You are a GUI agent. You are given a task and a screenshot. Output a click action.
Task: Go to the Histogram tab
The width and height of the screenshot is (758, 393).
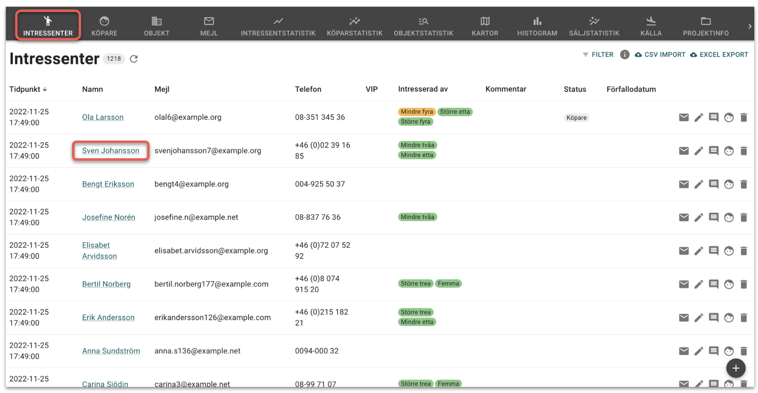tap(537, 26)
